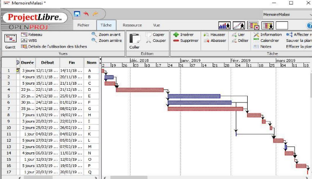Click the task E blue Gantt bar
This screenshot has height=179, width=312.
click(194, 96)
